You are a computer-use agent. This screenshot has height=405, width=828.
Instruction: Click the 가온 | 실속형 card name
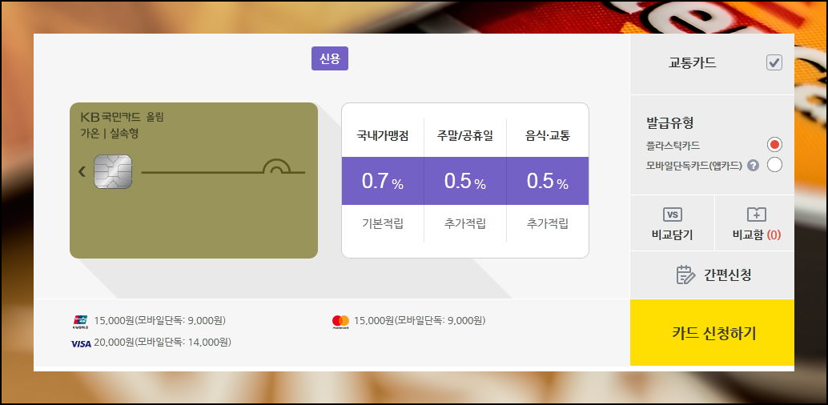pos(110,134)
